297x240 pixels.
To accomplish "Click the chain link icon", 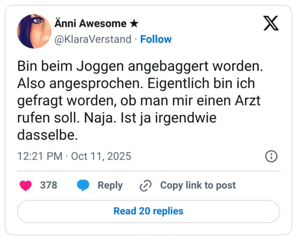I will [146, 185].
